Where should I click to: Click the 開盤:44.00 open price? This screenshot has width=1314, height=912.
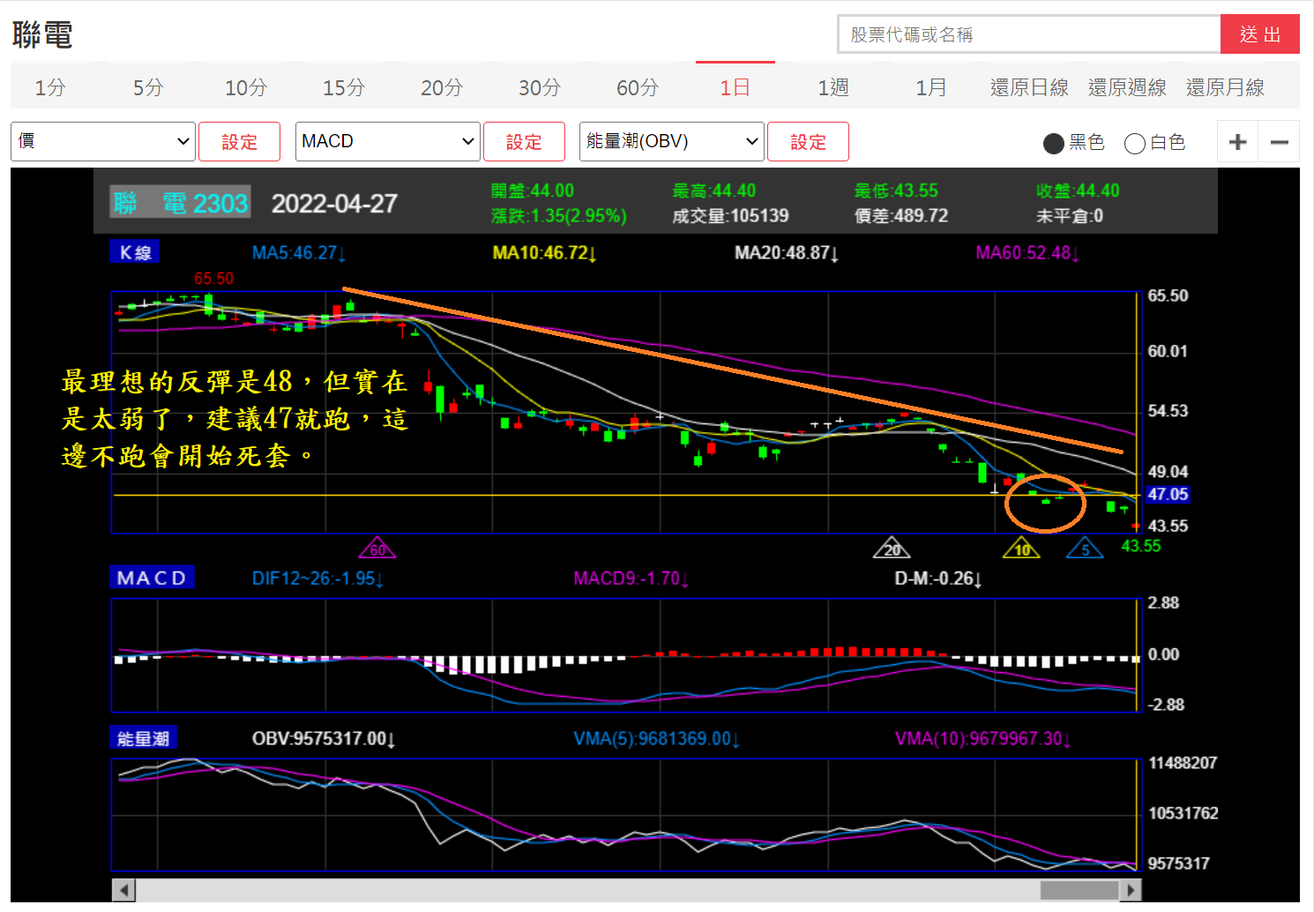[532, 191]
